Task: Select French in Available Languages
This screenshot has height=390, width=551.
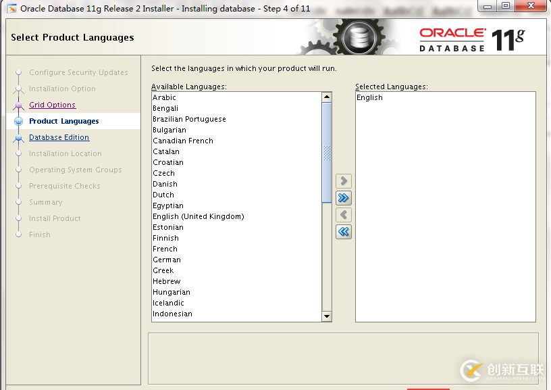Action: [x=236, y=249]
